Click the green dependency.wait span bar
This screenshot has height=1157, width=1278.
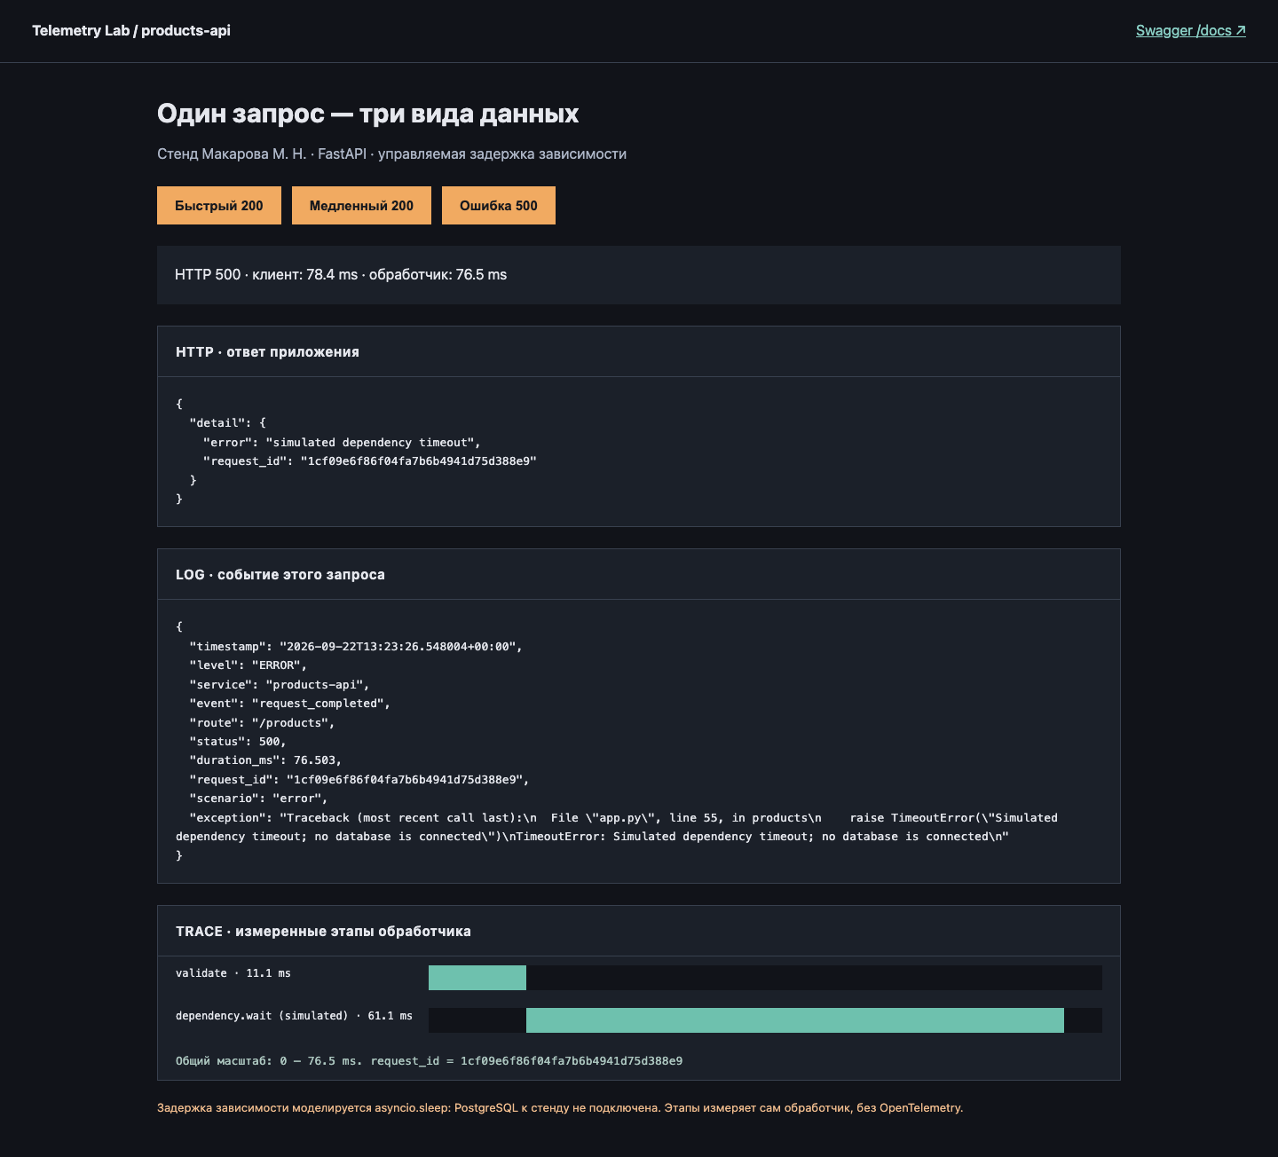[x=795, y=1020]
